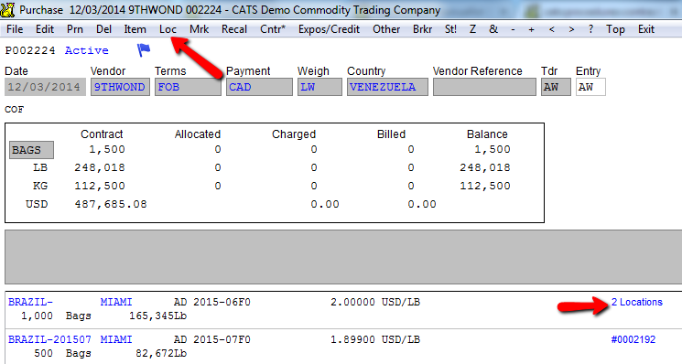This screenshot has height=364, width=682.
Task: Select Exit in the menu bar
Action: pos(646,29)
